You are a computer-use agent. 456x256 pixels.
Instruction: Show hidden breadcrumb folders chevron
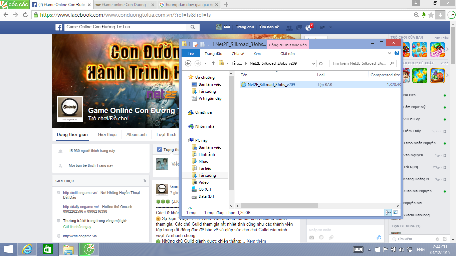pyautogui.click(x=227, y=63)
